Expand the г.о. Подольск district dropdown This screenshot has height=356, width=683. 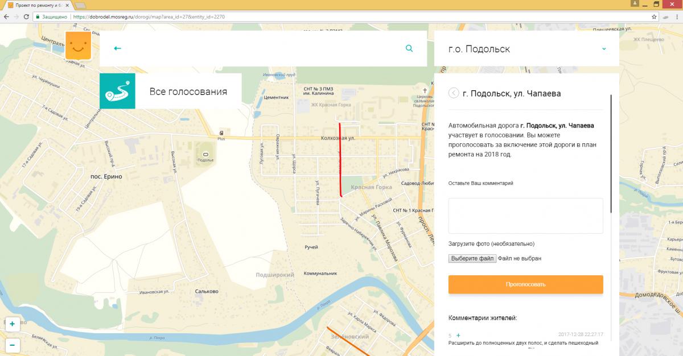604,49
